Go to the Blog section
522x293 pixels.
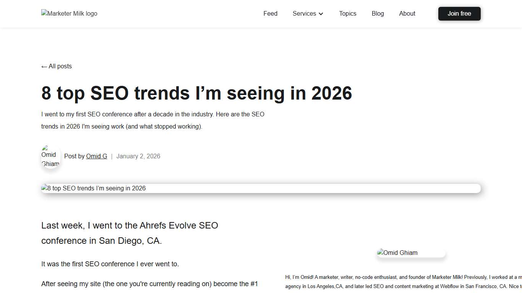click(378, 13)
